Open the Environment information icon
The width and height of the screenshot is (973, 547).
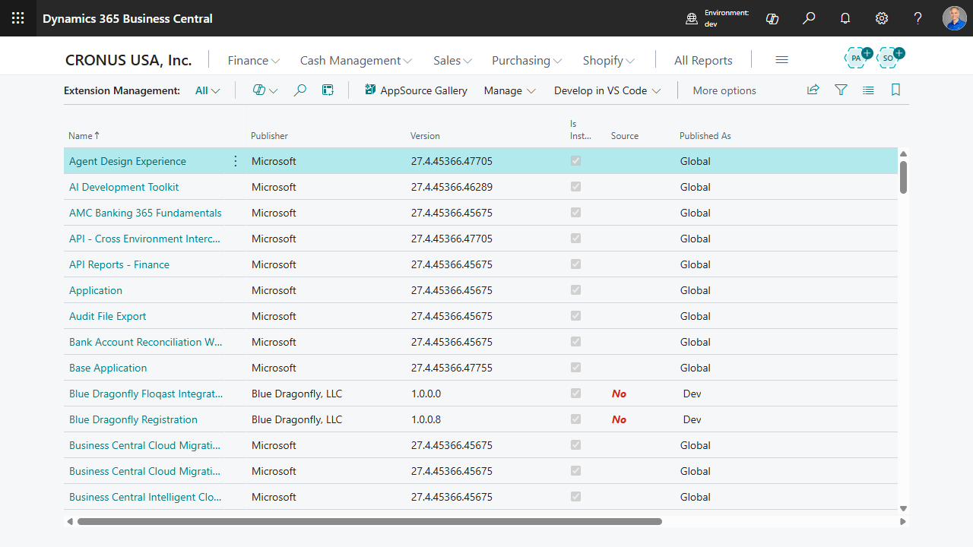tap(692, 19)
